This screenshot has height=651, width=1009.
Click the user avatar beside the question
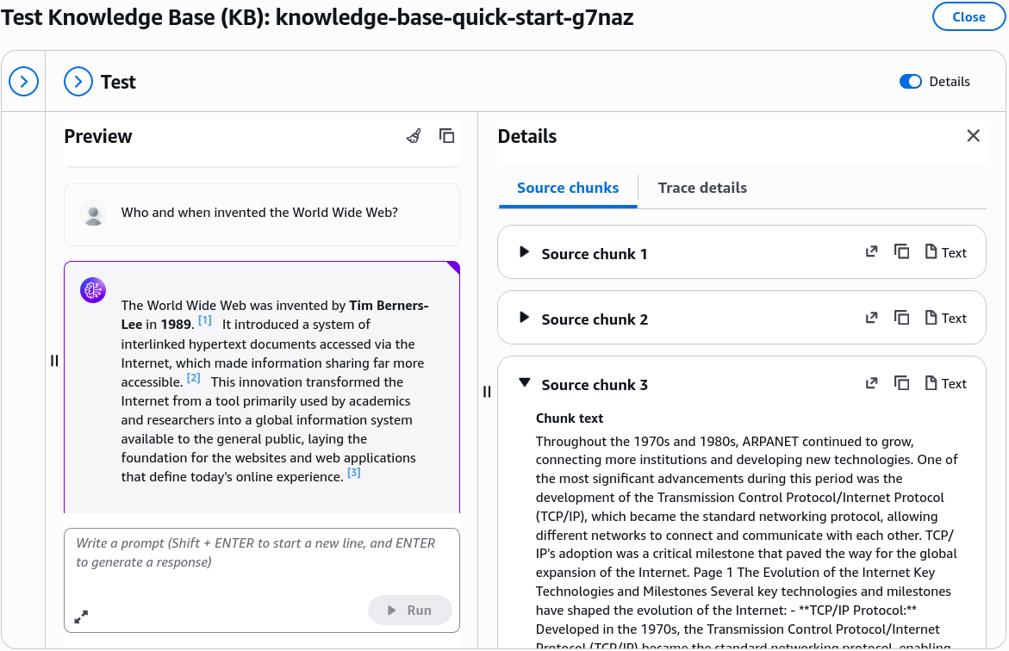click(x=93, y=214)
